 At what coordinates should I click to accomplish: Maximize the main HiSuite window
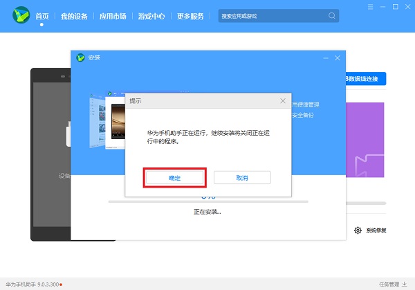point(396,7)
